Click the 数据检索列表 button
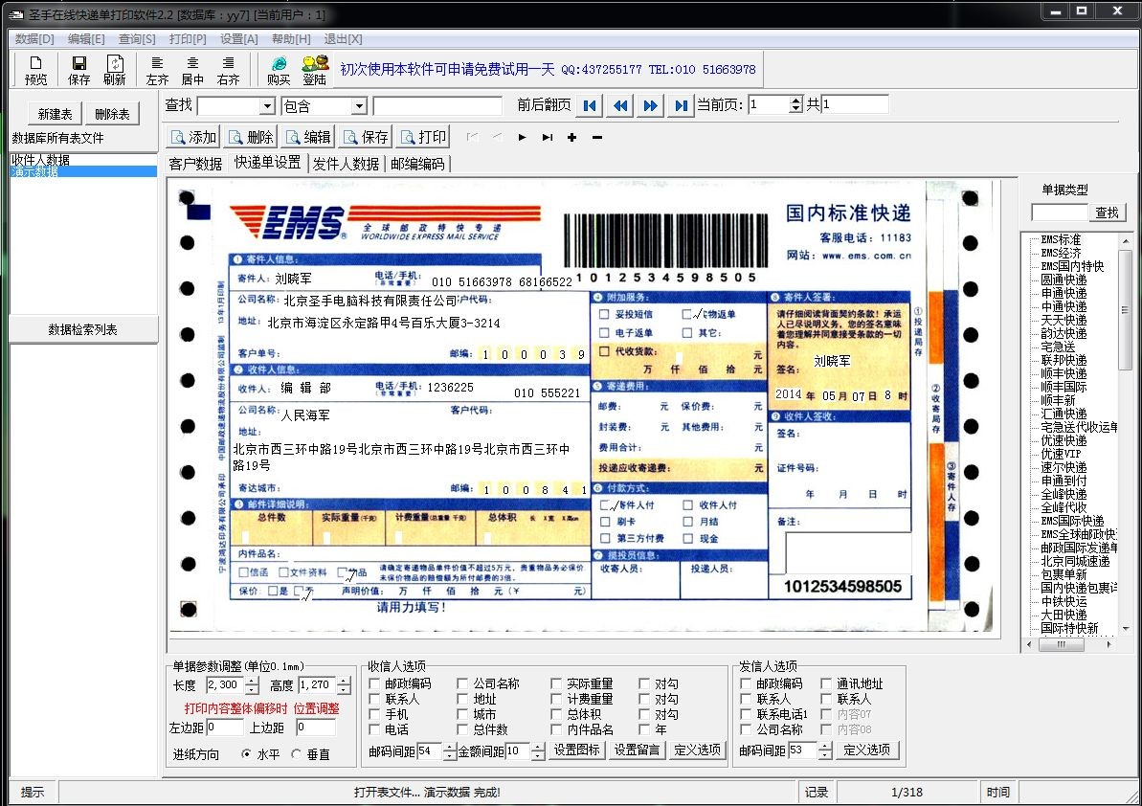1142x806 pixels. click(83, 329)
